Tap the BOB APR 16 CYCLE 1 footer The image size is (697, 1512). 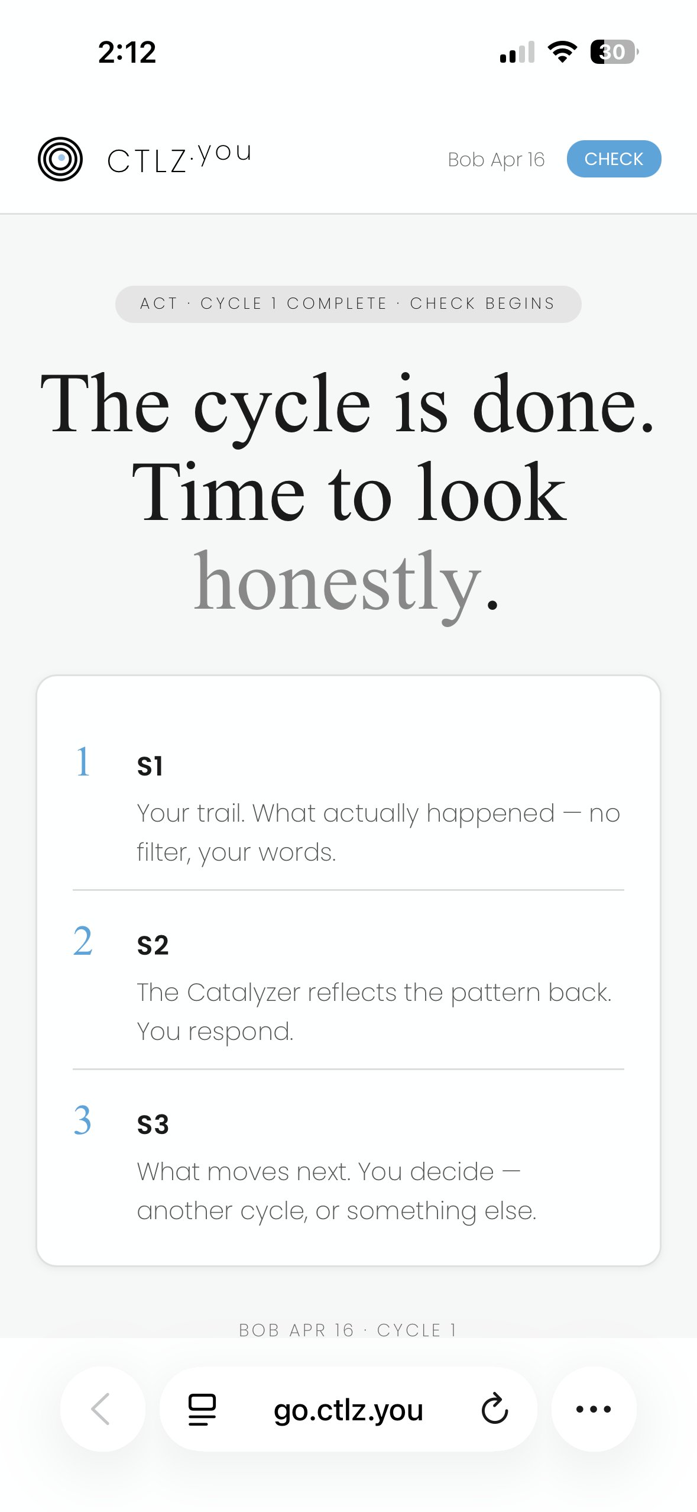pos(348,1329)
